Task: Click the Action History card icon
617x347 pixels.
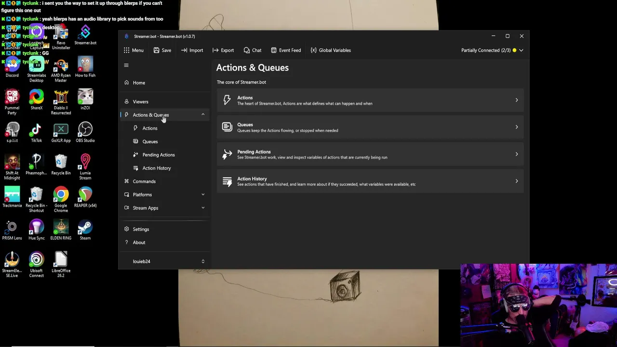Action: (x=227, y=181)
